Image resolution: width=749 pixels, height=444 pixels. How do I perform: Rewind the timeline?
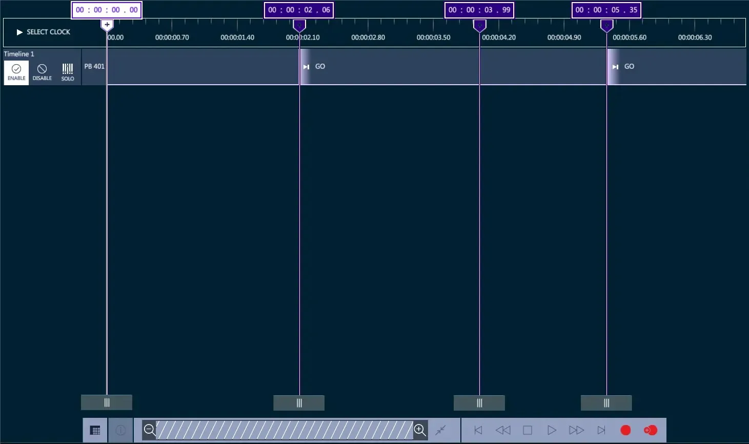coord(503,430)
